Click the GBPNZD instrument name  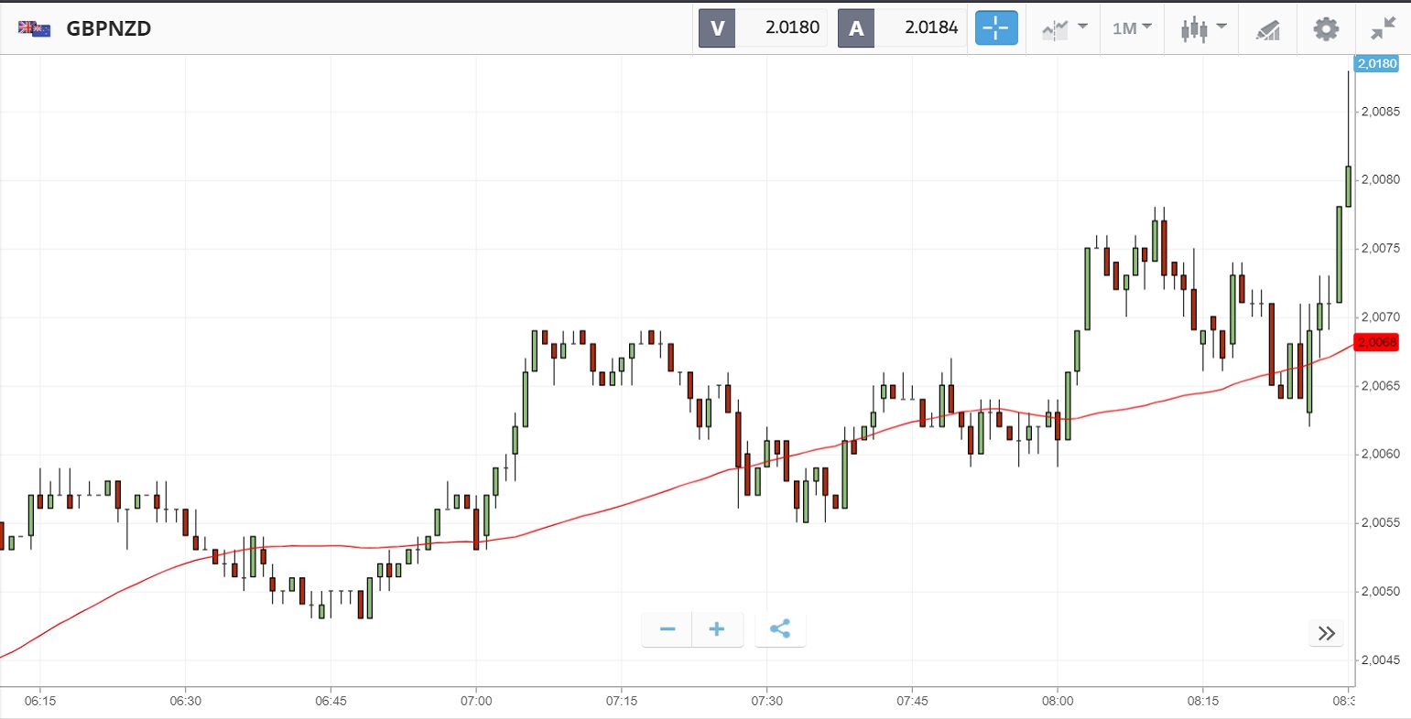click(x=108, y=28)
